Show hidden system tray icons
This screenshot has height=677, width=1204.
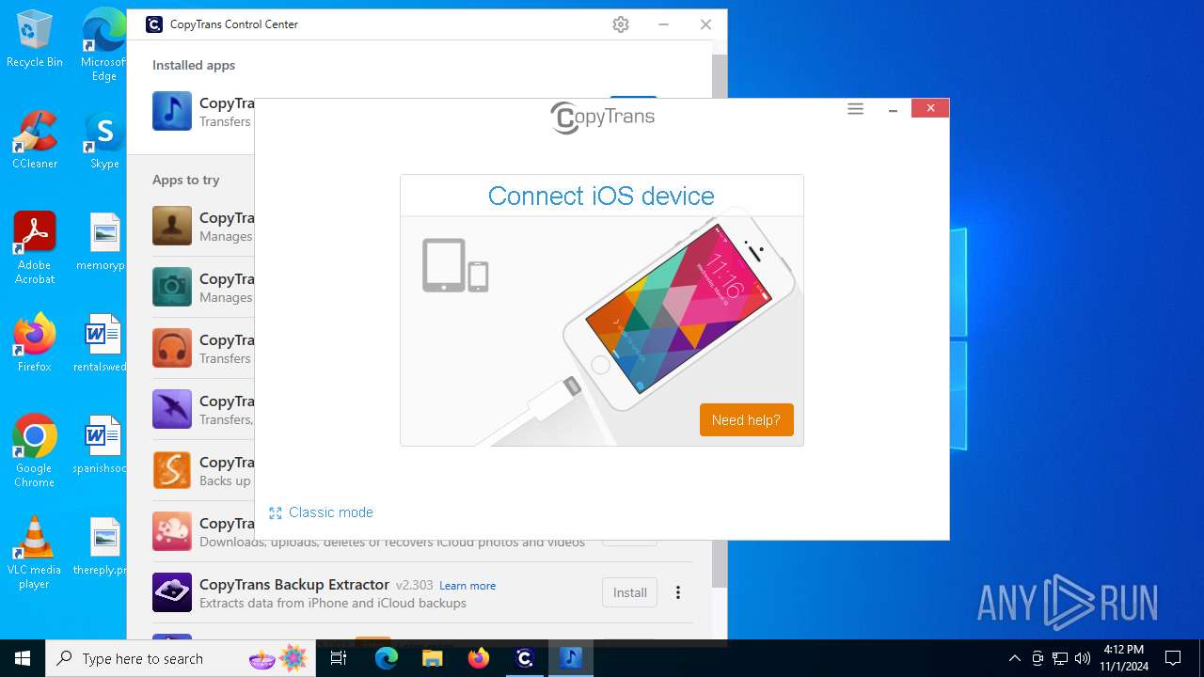(x=1014, y=658)
